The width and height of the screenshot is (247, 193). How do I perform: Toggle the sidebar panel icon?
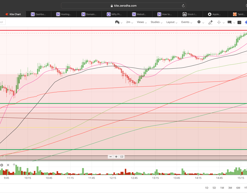click(x=239, y=23)
